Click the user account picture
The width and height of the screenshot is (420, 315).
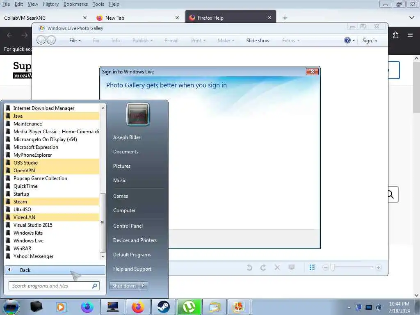click(138, 114)
